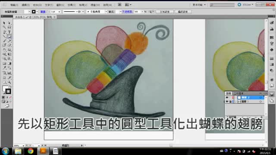This screenshot has width=276, height=155.
Task: Select the Shape Builder tool
Action: tap(4, 59)
